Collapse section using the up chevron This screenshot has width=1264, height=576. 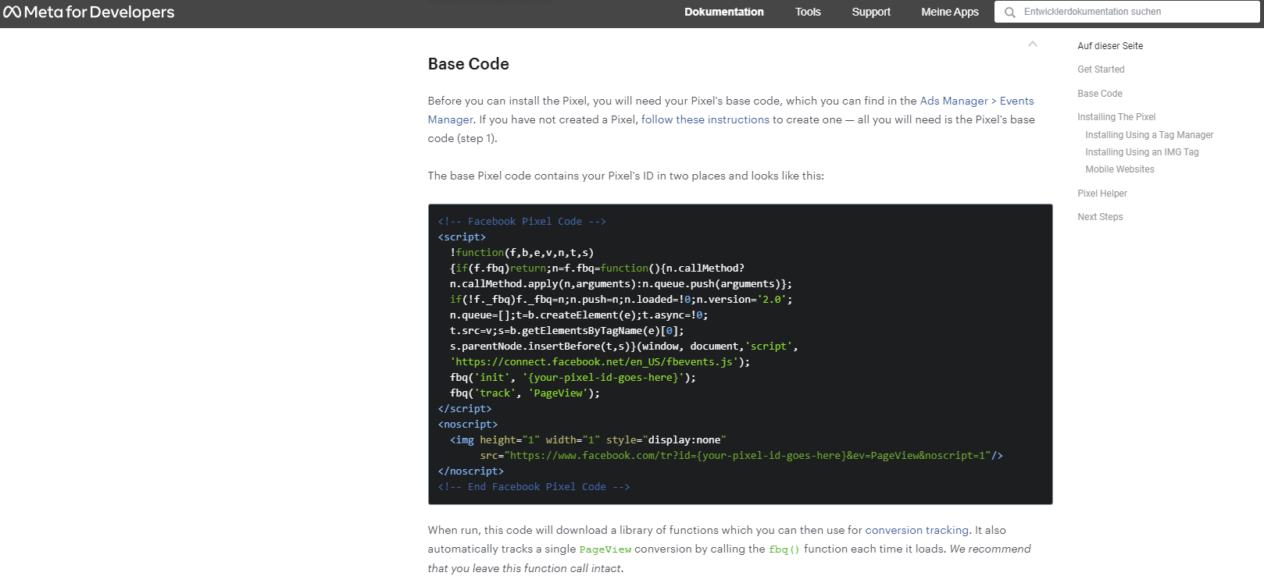(x=1032, y=44)
